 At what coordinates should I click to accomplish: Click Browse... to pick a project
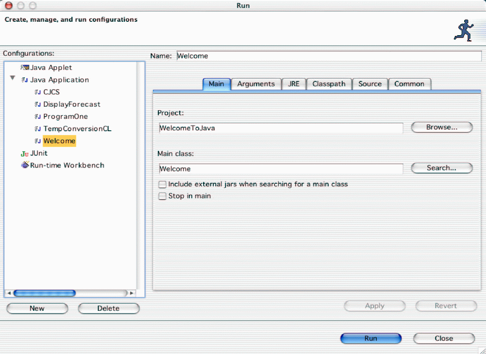(442, 127)
